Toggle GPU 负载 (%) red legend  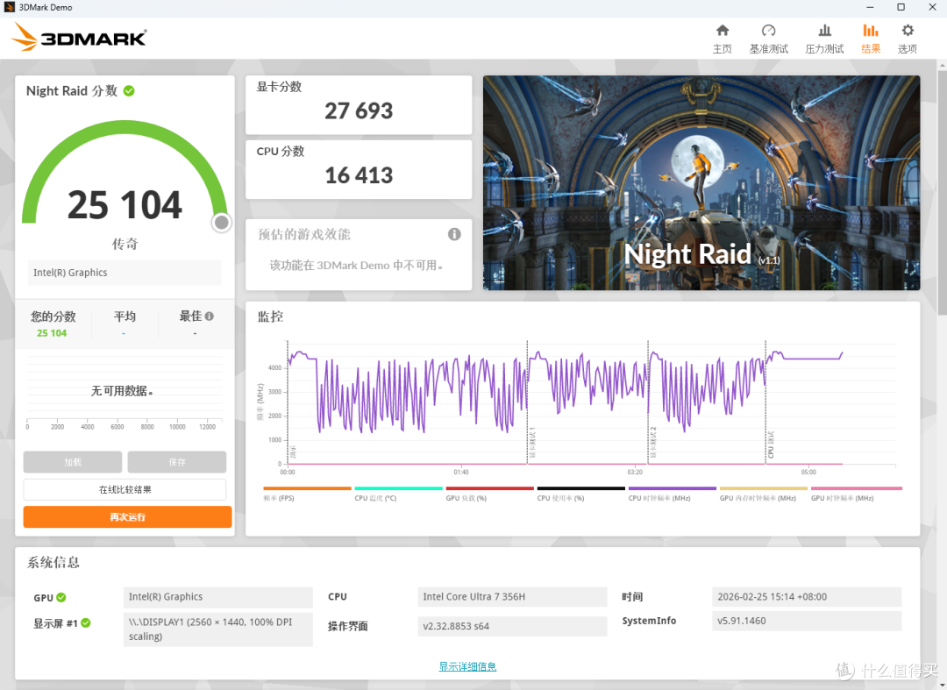(489, 494)
